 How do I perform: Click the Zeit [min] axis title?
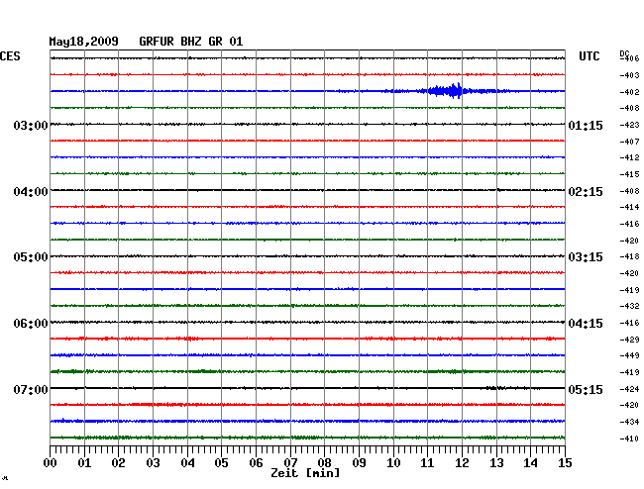click(x=305, y=473)
